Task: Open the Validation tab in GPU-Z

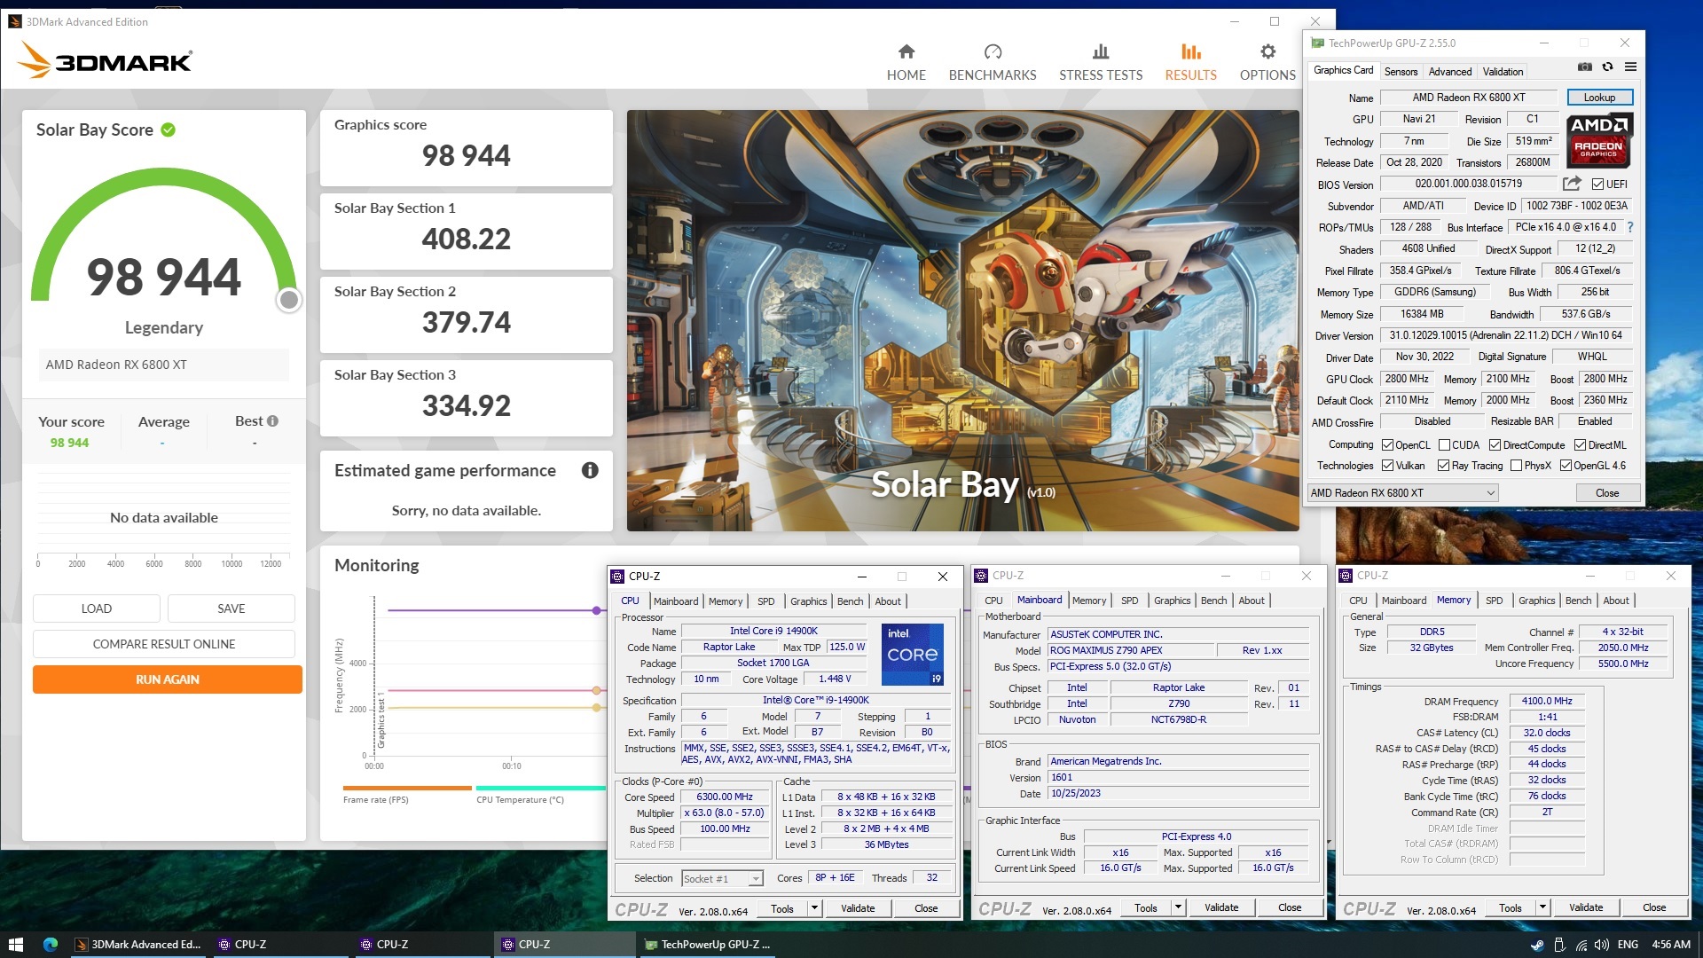Action: point(1503,72)
